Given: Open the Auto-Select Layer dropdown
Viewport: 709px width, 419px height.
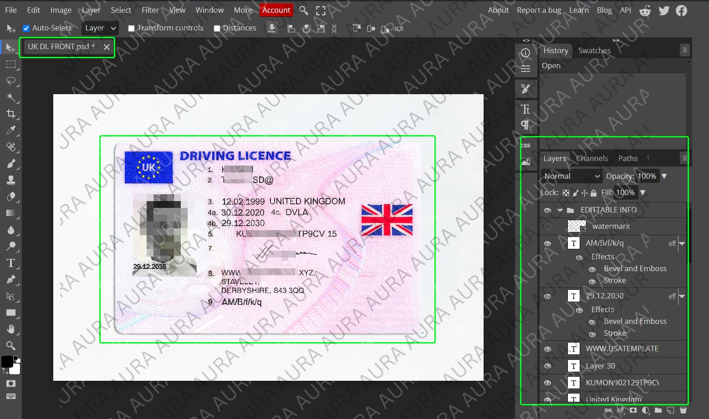Looking at the screenshot, I should click(x=100, y=28).
